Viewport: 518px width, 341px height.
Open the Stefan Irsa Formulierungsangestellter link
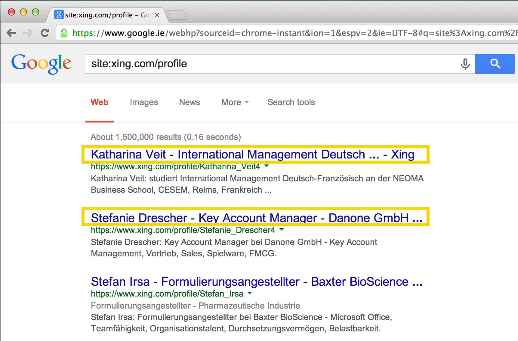(x=257, y=282)
